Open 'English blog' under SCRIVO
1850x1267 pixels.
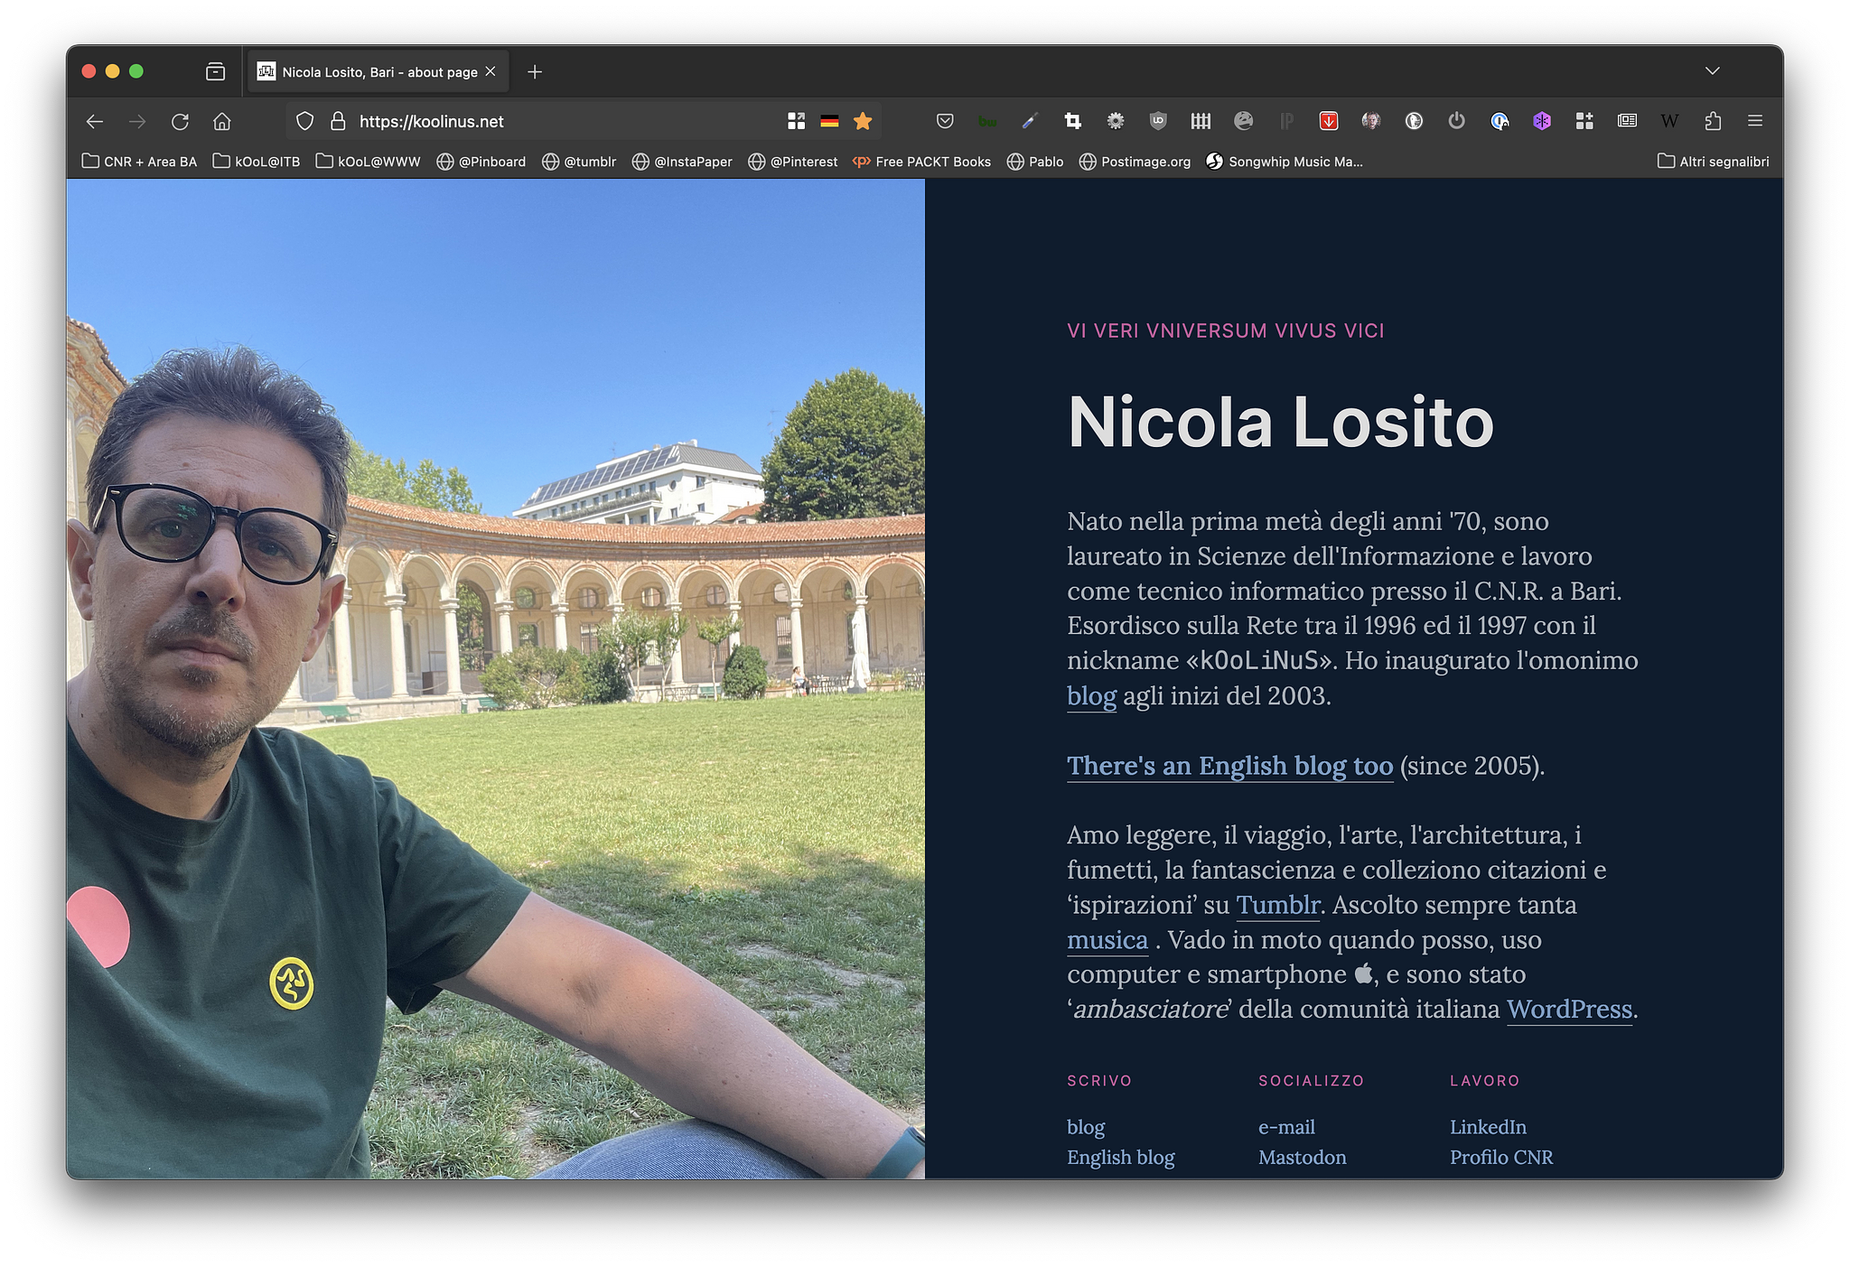1120,1158
